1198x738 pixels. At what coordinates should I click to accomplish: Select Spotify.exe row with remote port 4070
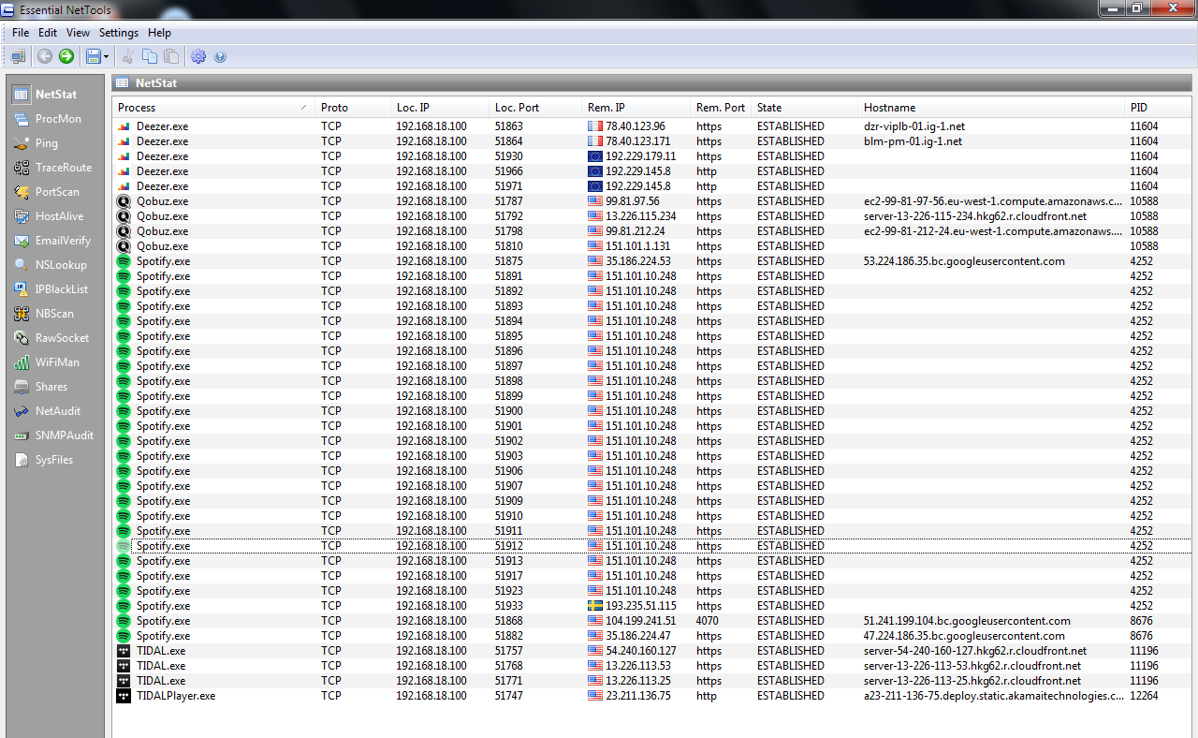(x=653, y=621)
